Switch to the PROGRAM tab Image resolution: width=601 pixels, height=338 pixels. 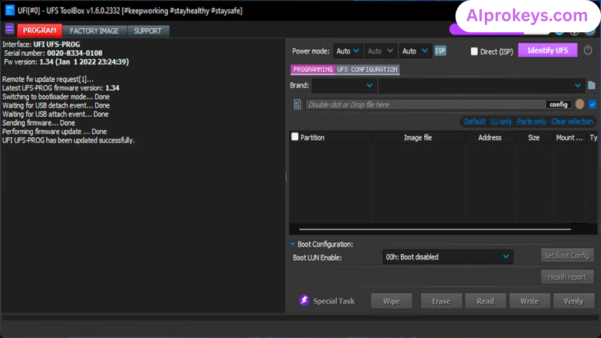pyautogui.click(x=39, y=31)
